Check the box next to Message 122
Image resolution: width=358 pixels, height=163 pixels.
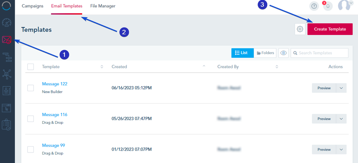(x=31, y=88)
